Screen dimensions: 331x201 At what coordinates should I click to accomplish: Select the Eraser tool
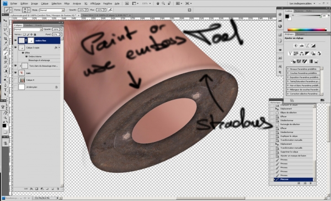click(6, 67)
